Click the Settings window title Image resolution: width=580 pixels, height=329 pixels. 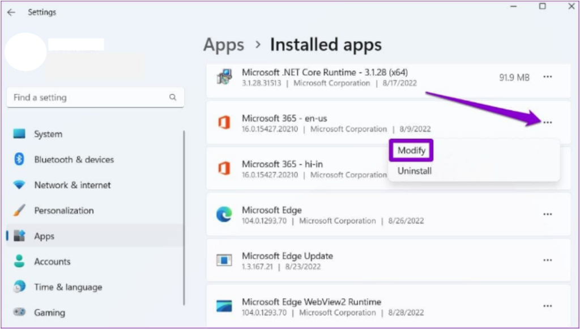42,12
